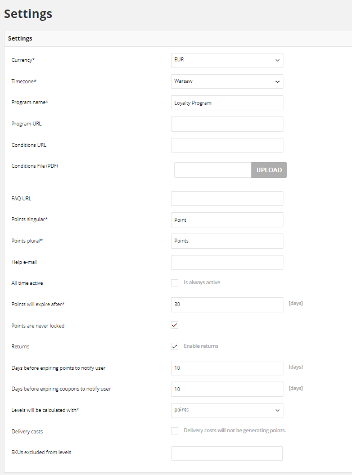352x475 pixels.
Task: Click Days before expiring points notify field
Action: [227, 368]
